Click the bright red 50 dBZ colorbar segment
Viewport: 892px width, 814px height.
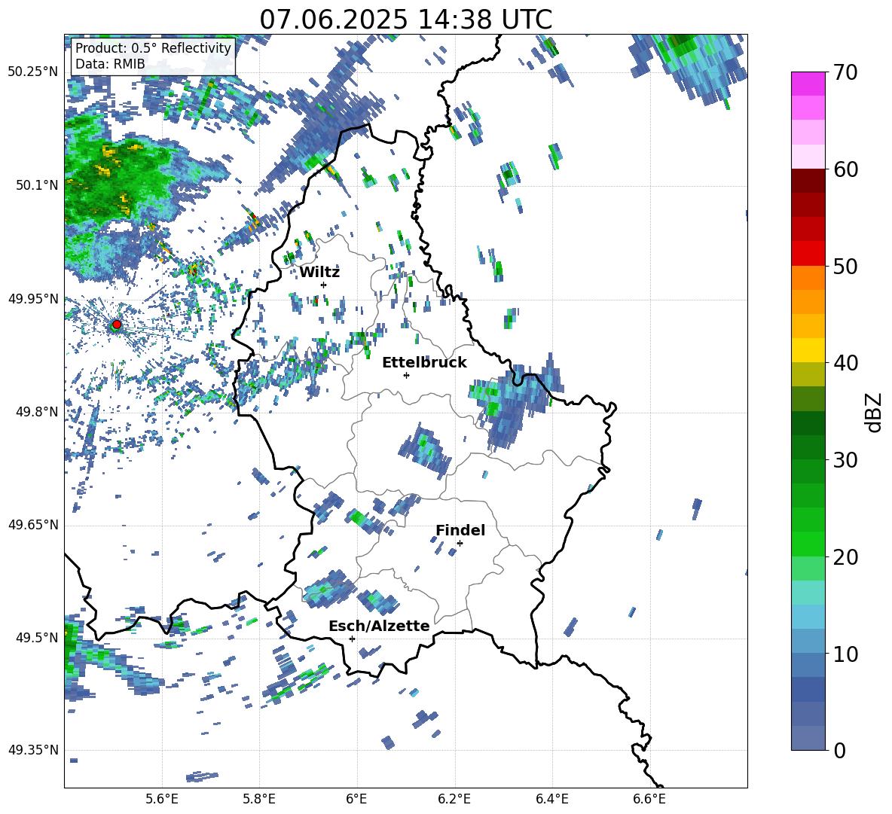pyautogui.click(x=808, y=254)
